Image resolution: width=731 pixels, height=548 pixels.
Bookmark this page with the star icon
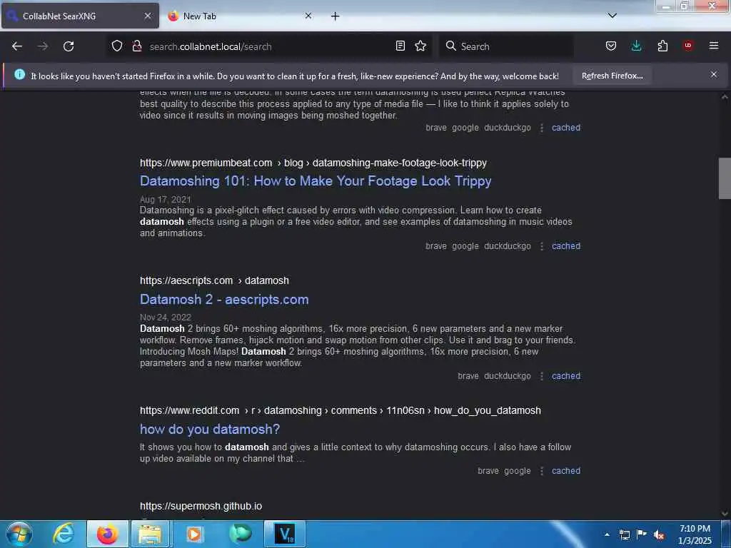click(420, 46)
